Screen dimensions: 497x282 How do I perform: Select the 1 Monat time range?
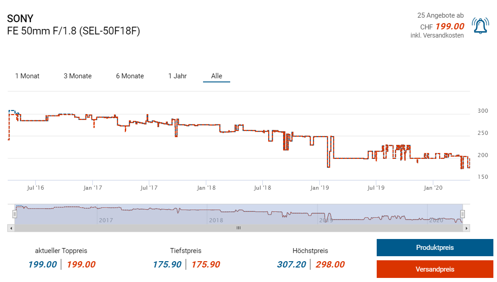pyautogui.click(x=27, y=76)
